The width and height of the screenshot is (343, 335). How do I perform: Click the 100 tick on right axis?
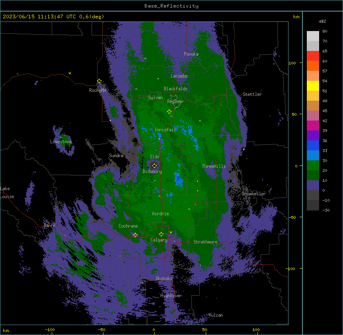(x=292, y=63)
